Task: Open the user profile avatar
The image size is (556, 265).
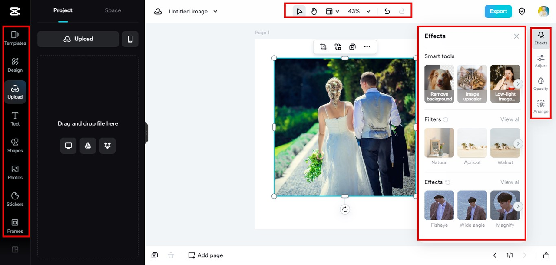Action: pyautogui.click(x=543, y=11)
